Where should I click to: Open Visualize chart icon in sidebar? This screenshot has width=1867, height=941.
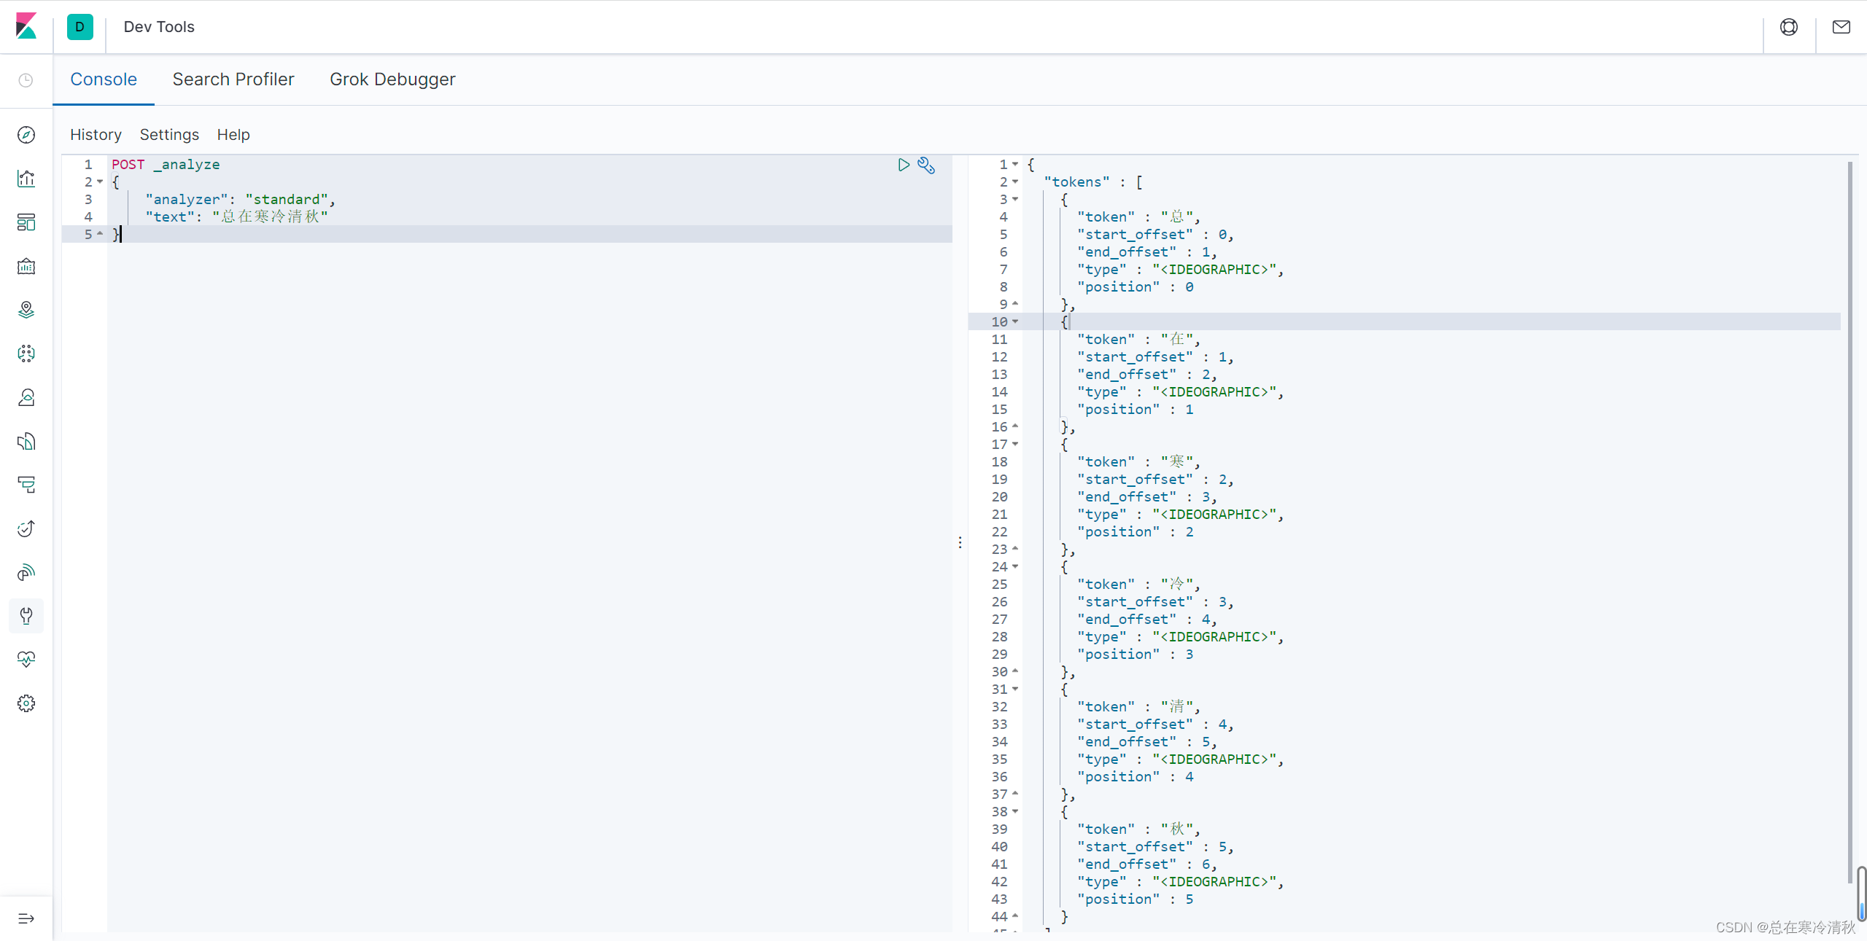pyautogui.click(x=26, y=179)
